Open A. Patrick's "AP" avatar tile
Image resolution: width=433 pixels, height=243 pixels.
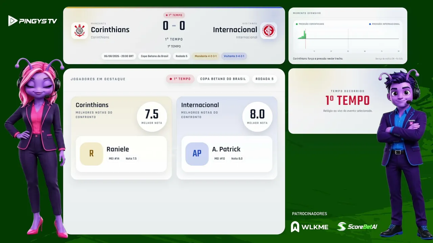click(x=197, y=154)
